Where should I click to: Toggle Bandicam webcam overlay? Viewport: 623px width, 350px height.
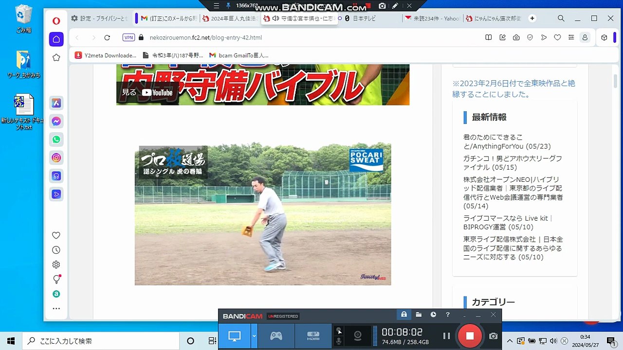tap(358, 336)
